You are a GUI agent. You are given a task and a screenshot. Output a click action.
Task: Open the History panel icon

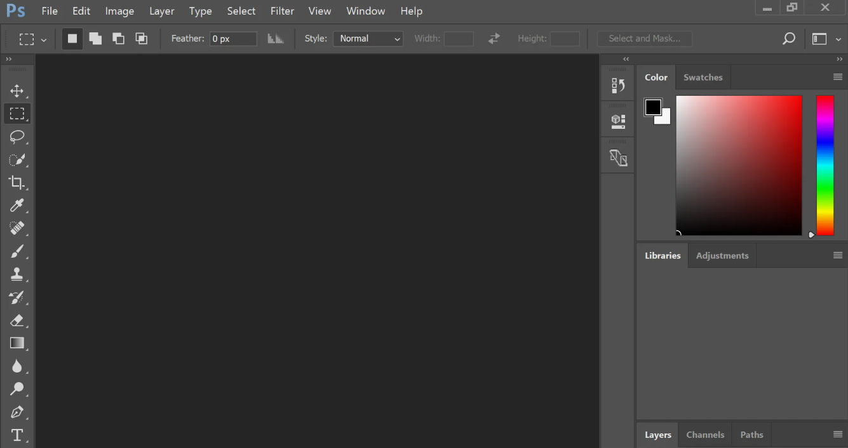[618, 85]
